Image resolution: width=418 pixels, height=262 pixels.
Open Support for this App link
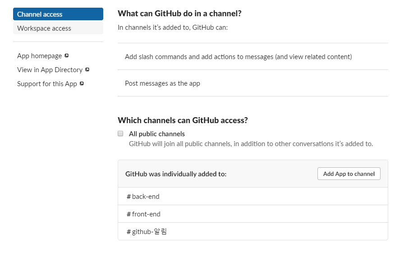47,84
